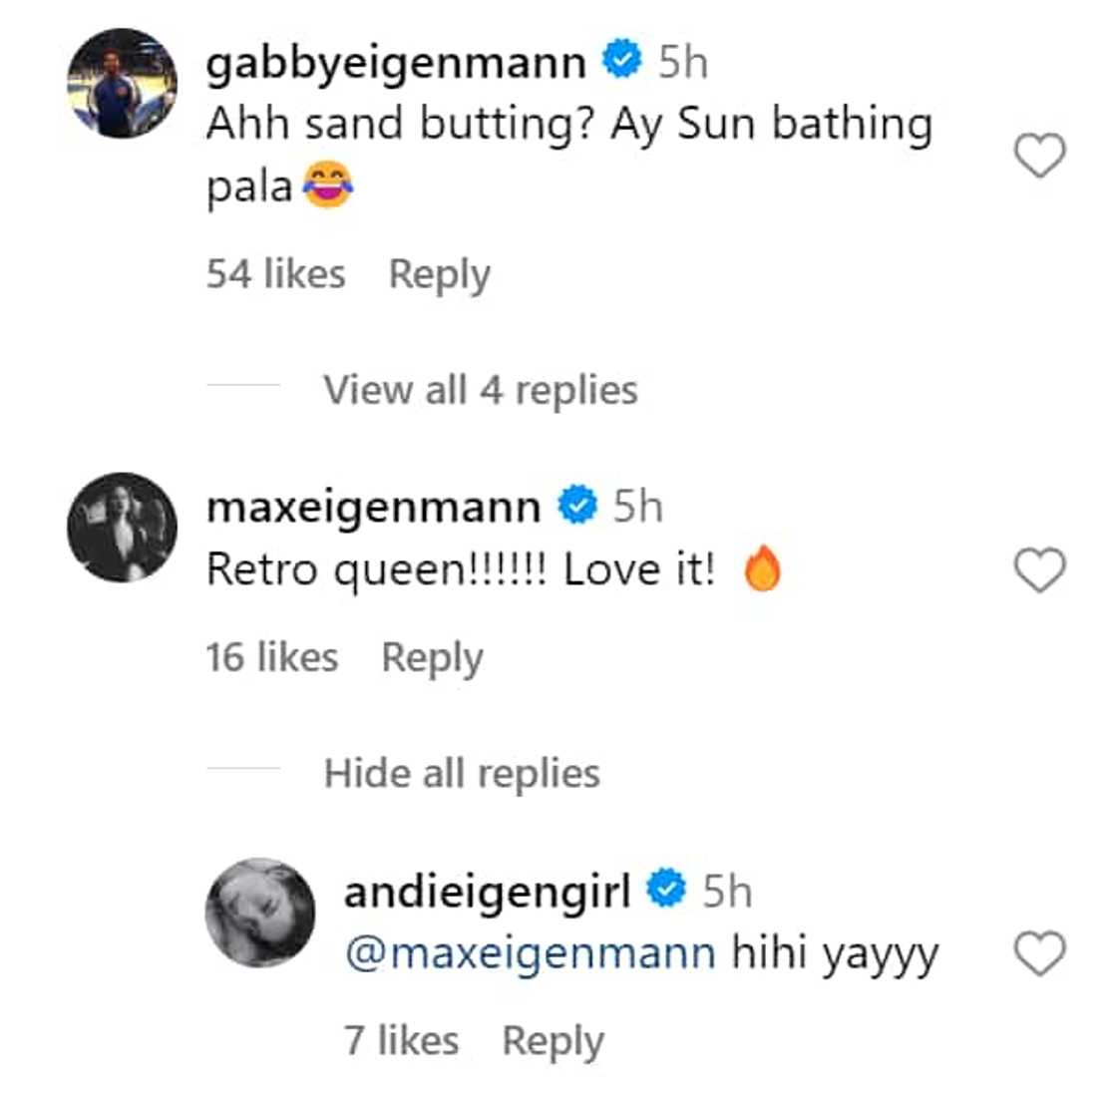Collapse replies using Hide all replies

click(x=461, y=772)
